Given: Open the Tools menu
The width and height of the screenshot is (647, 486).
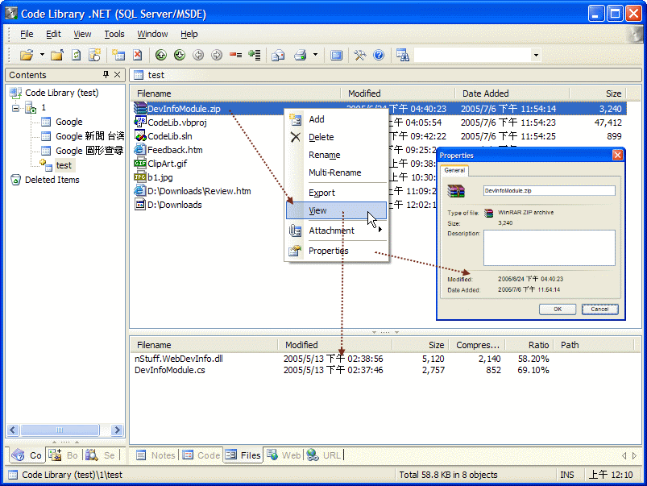Looking at the screenshot, I should [x=114, y=34].
